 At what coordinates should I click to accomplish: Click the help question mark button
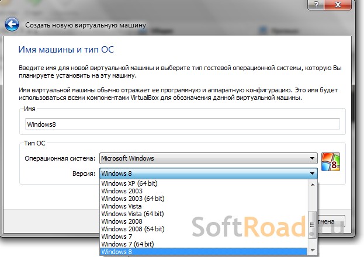[316, 5]
